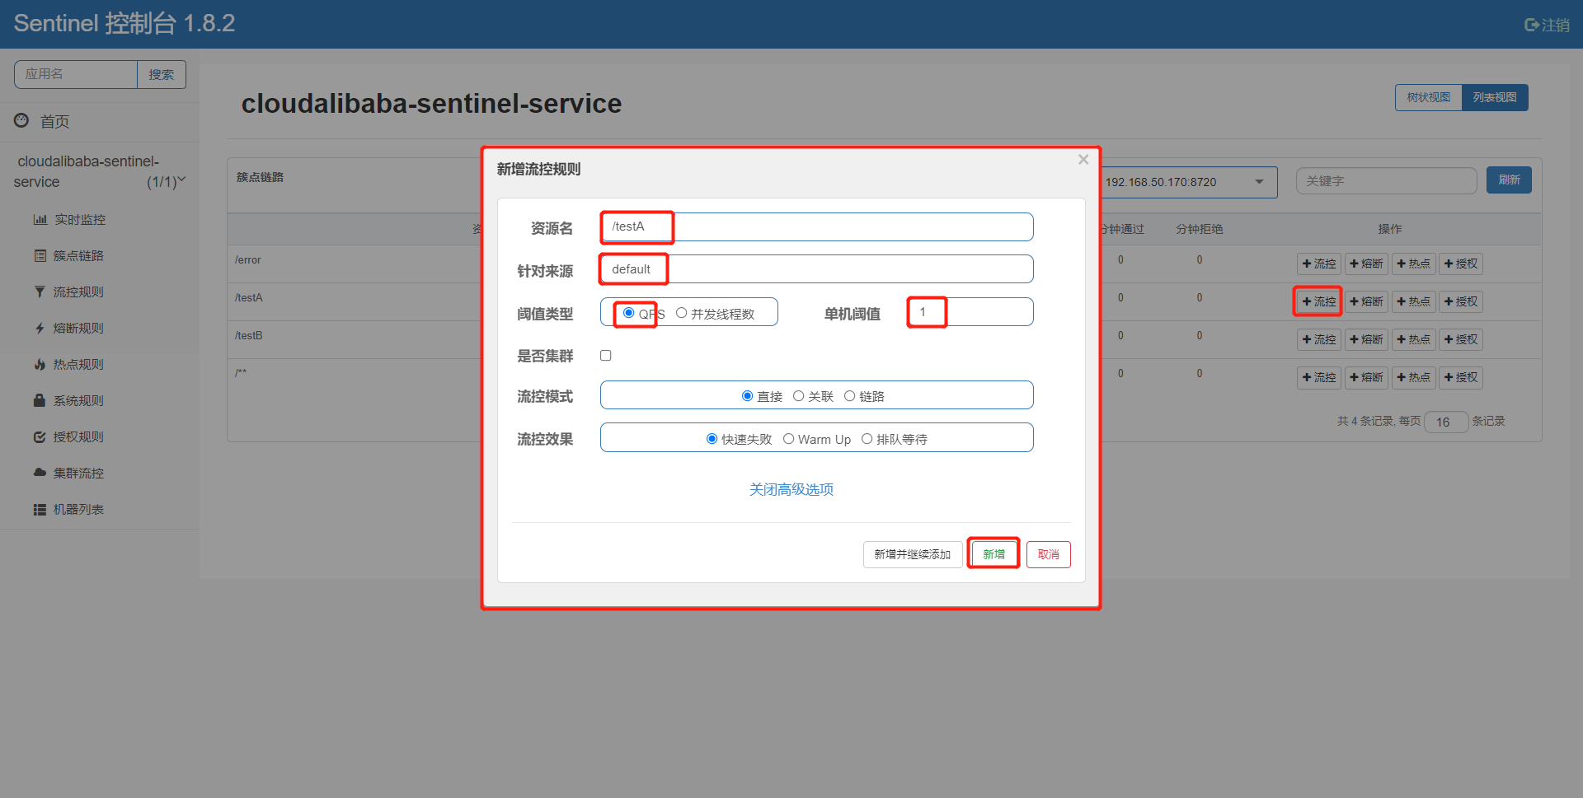Open 系统规则 system rules

[78, 401]
